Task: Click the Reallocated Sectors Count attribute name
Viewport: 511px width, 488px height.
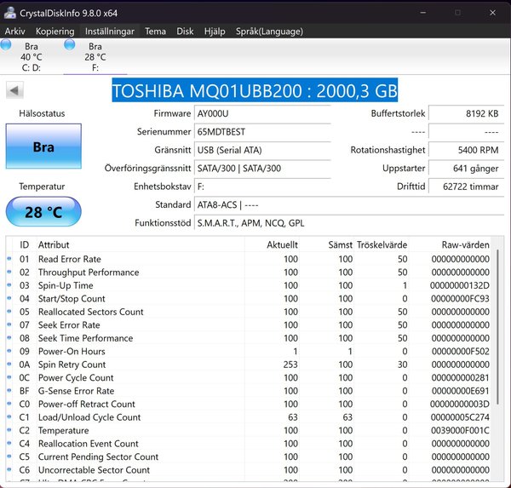Action: [90, 312]
